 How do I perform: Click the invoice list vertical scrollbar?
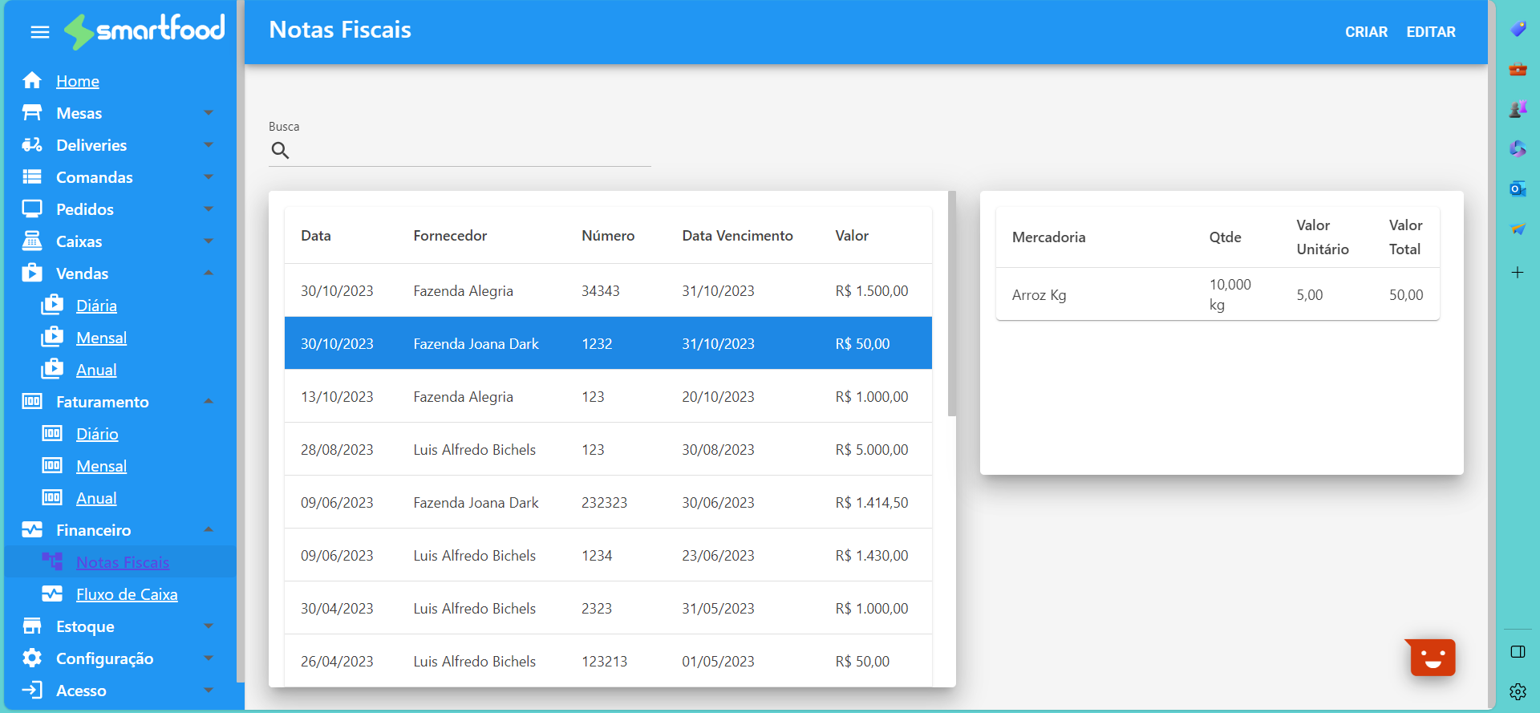[952, 305]
